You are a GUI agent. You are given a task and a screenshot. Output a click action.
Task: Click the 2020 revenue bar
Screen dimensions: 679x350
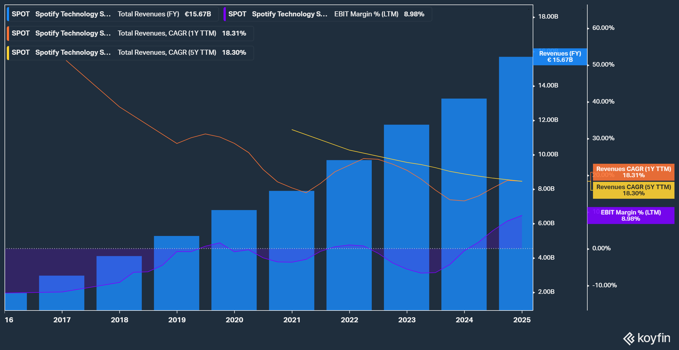tap(234, 260)
